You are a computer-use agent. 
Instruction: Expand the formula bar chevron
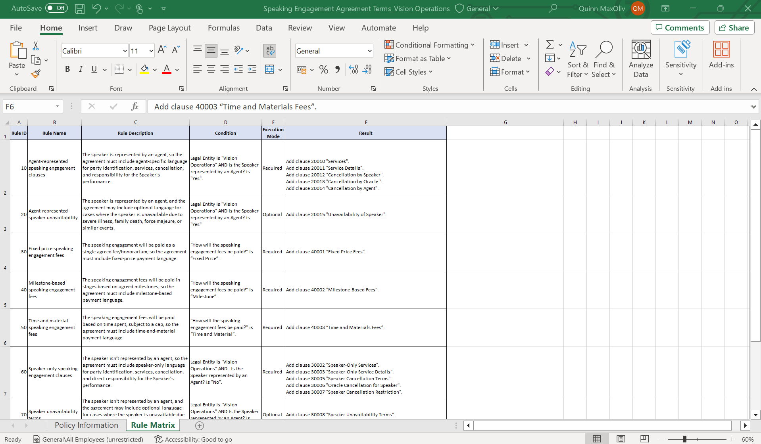pyautogui.click(x=753, y=106)
